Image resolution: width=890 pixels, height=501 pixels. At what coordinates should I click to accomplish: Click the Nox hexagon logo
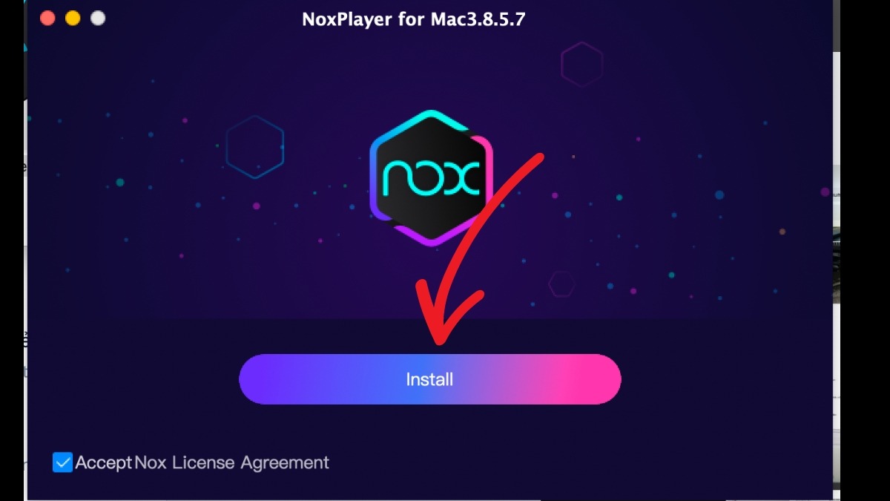[x=431, y=177]
